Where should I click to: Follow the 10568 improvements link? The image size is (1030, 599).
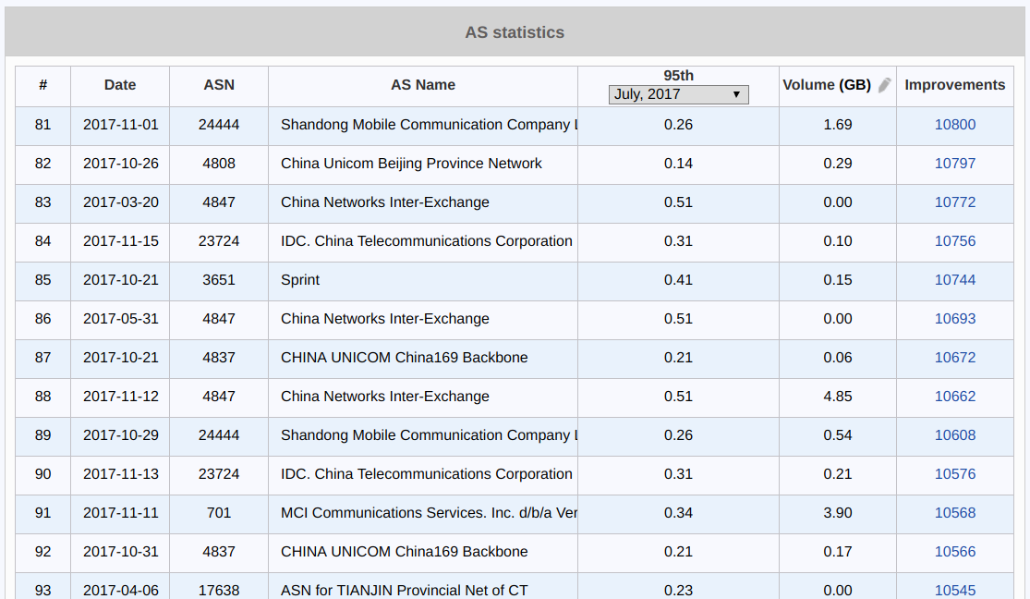click(954, 513)
